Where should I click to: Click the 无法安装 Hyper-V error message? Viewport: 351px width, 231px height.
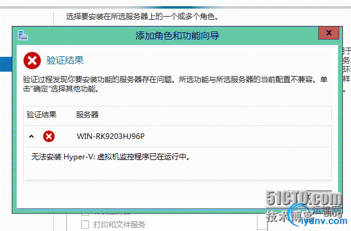point(111,157)
